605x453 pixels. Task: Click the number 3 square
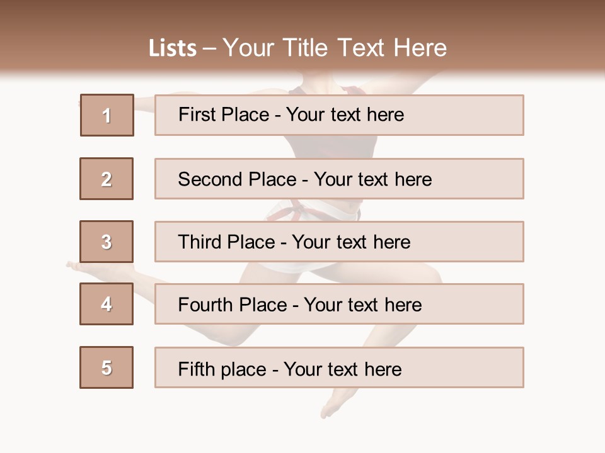point(107,242)
